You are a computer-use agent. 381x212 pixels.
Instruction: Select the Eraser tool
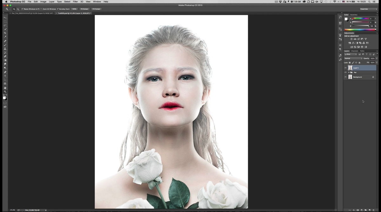click(5, 56)
